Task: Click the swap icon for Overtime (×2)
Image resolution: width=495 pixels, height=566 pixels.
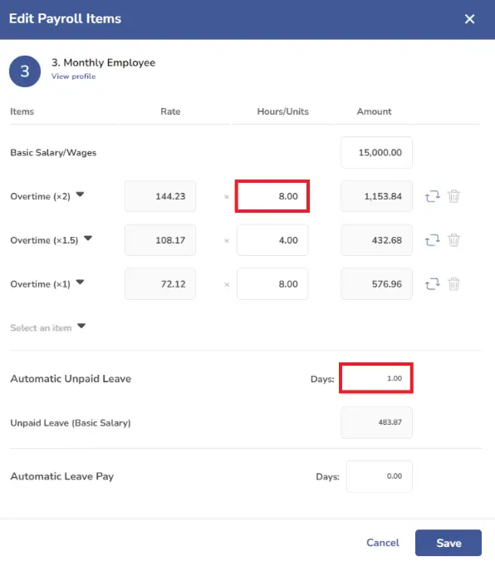Action: (432, 196)
